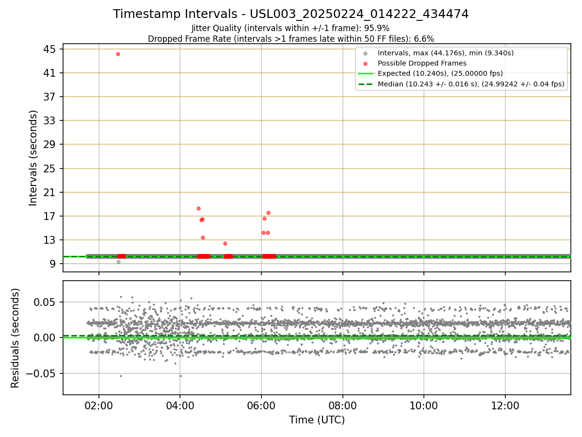The image size is (582, 437).
Task: Click the red dropped-frame point at about 18 seconds
Action: pyautogui.click(x=198, y=208)
